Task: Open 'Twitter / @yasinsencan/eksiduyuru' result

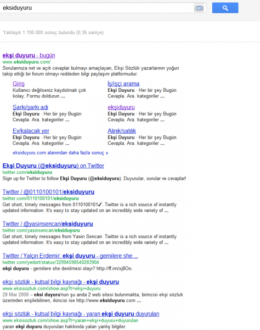Action: (48, 224)
